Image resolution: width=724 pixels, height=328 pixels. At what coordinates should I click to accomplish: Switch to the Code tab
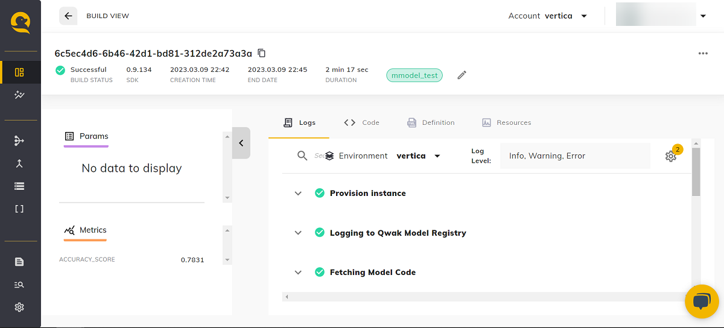click(x=361, y=122)
